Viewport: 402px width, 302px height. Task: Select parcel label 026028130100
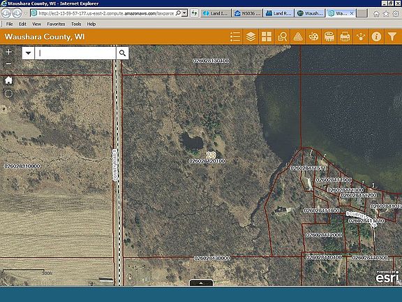[x=211, y=61]
